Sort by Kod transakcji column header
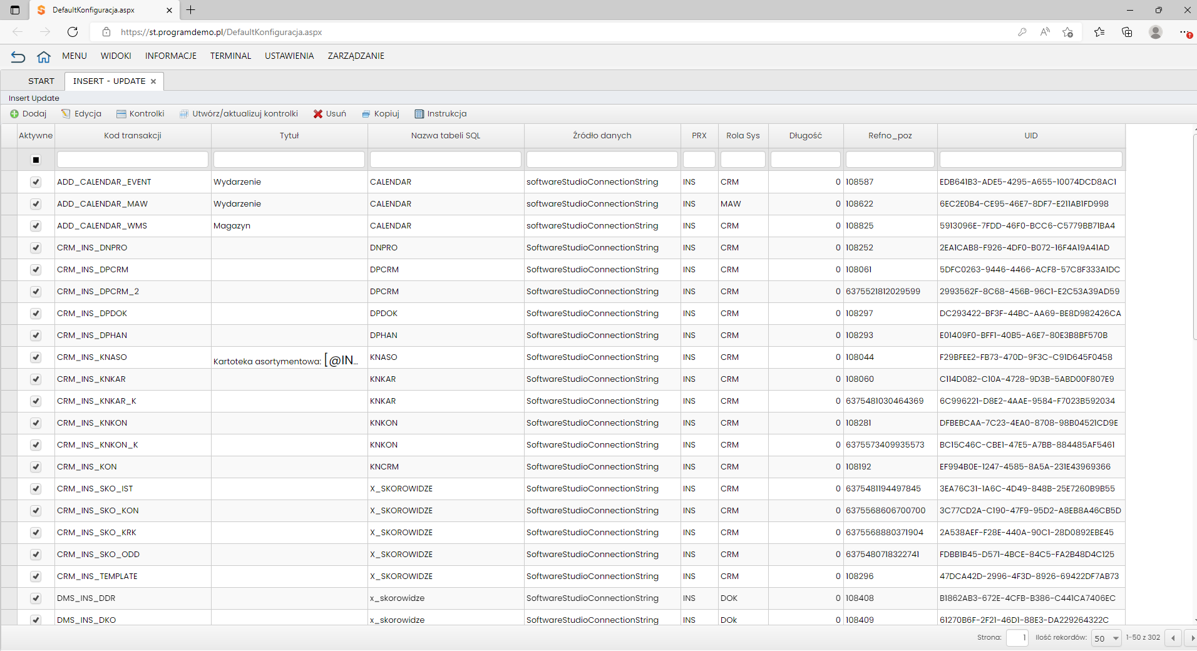This screenshot has height=651, width=1197. pyautogui.click(x=133, y=136)
